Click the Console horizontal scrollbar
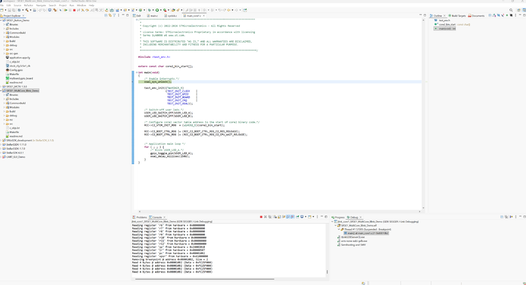This screenshot has width=526, height=285. point(204,278)
